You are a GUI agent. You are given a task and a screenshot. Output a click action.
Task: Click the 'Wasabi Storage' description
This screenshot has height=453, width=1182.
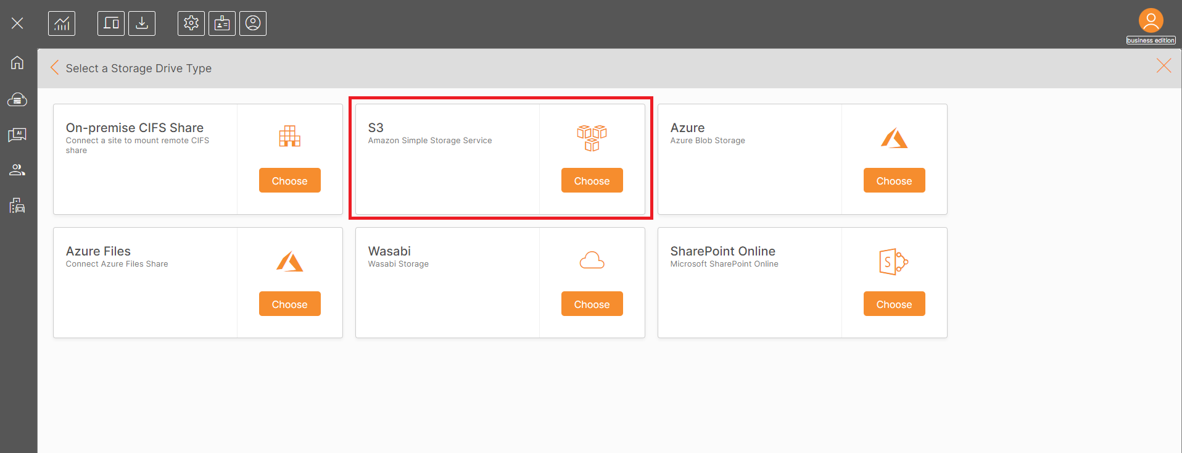398,264
